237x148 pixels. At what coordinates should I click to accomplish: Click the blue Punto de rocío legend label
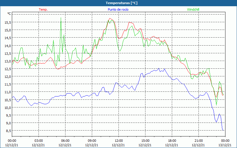118,9
